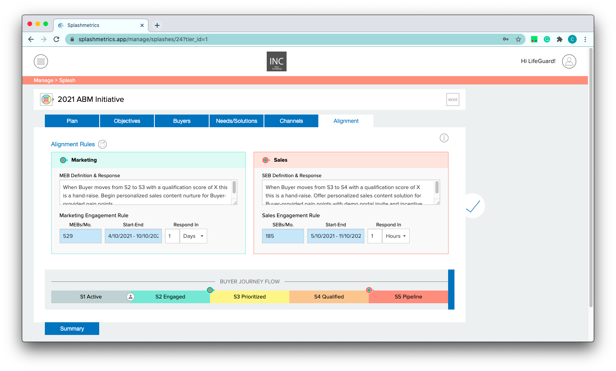The width and height of the screenshot is (616, 371).
Task: Click the S2 Engaged journey stage
Action: point(170,297)
